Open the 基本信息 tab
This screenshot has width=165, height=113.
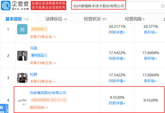pyautogui.click(x=17, y=19)
